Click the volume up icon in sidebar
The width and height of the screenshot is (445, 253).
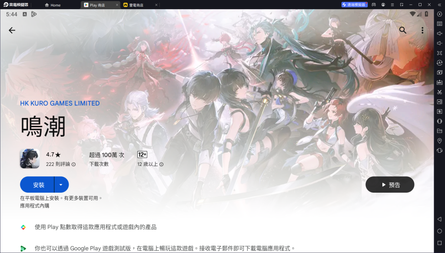[x=440, y=33]
